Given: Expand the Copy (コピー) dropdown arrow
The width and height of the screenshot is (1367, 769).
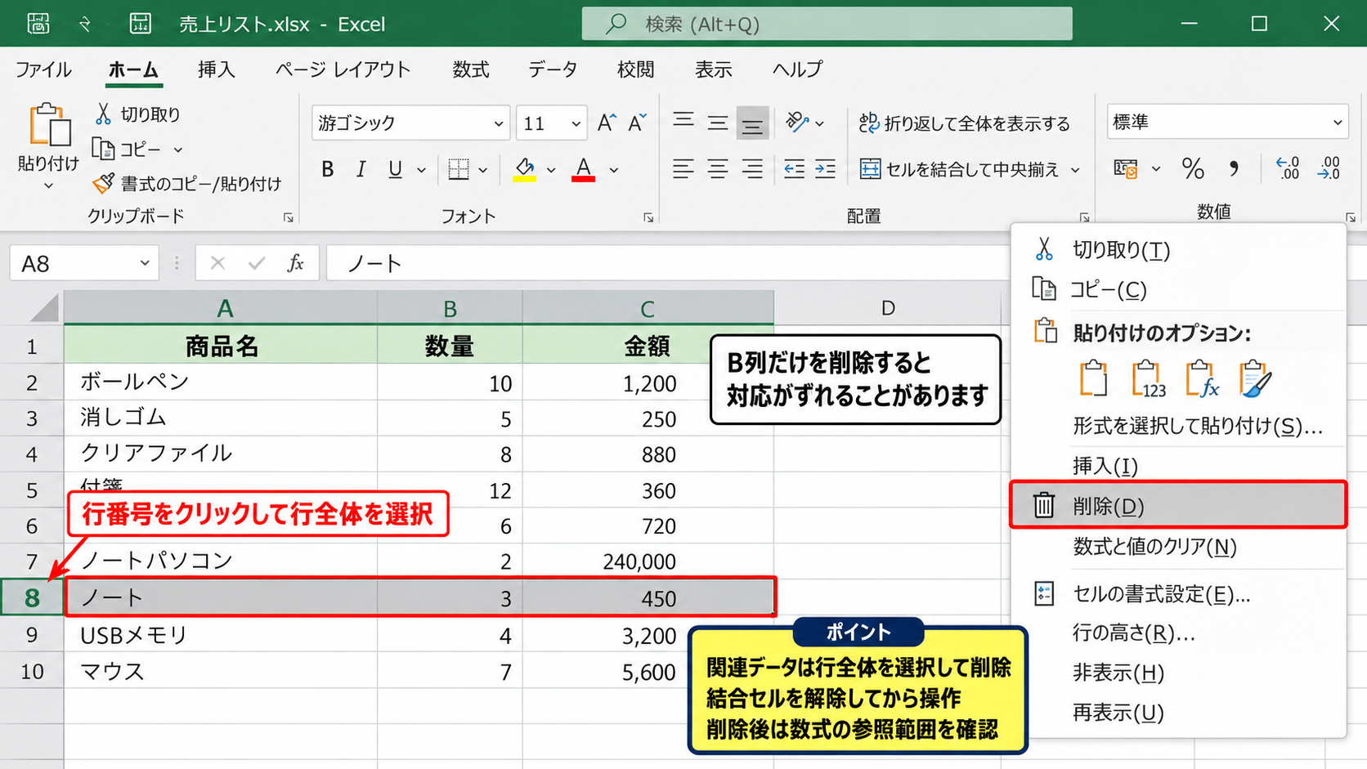Looking at the screenshot, I should (x=178, y=150).
